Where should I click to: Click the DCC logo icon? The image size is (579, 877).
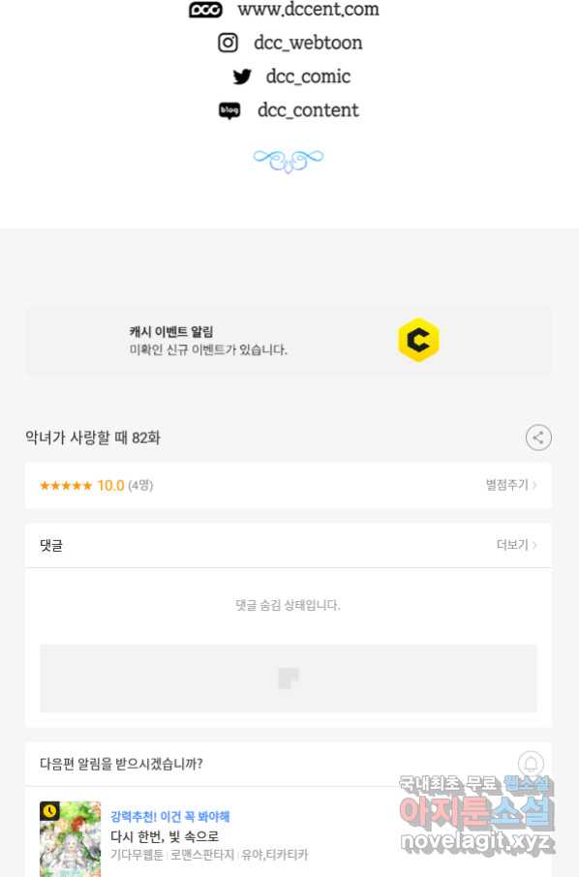(x=205, y=10)
